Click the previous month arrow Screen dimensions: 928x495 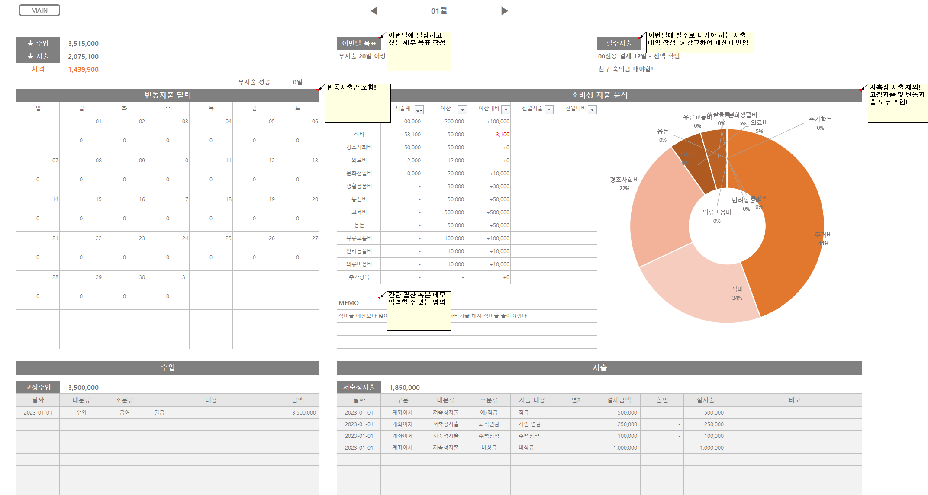pos(374,11)
